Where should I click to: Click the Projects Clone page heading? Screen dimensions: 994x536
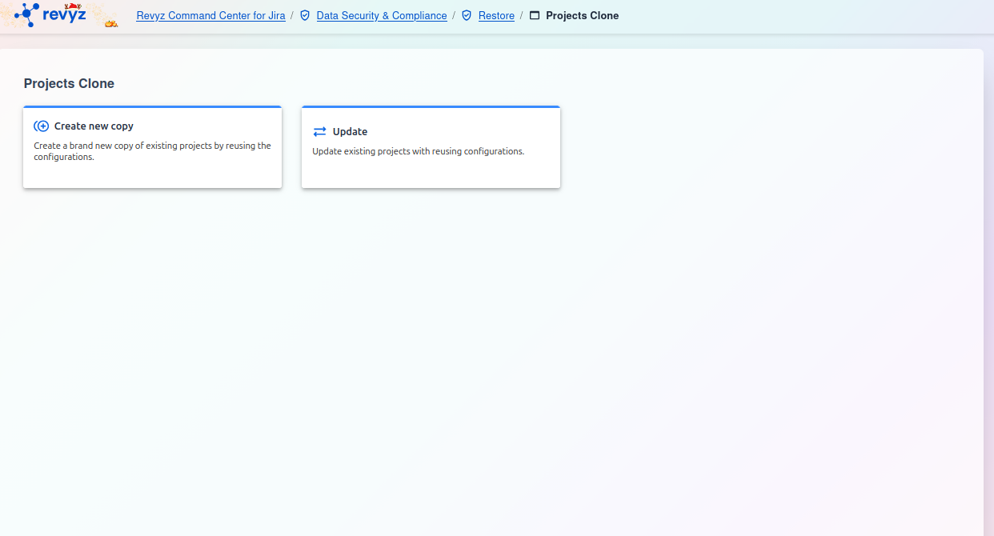pyautogui.click(x=69, y=84)
